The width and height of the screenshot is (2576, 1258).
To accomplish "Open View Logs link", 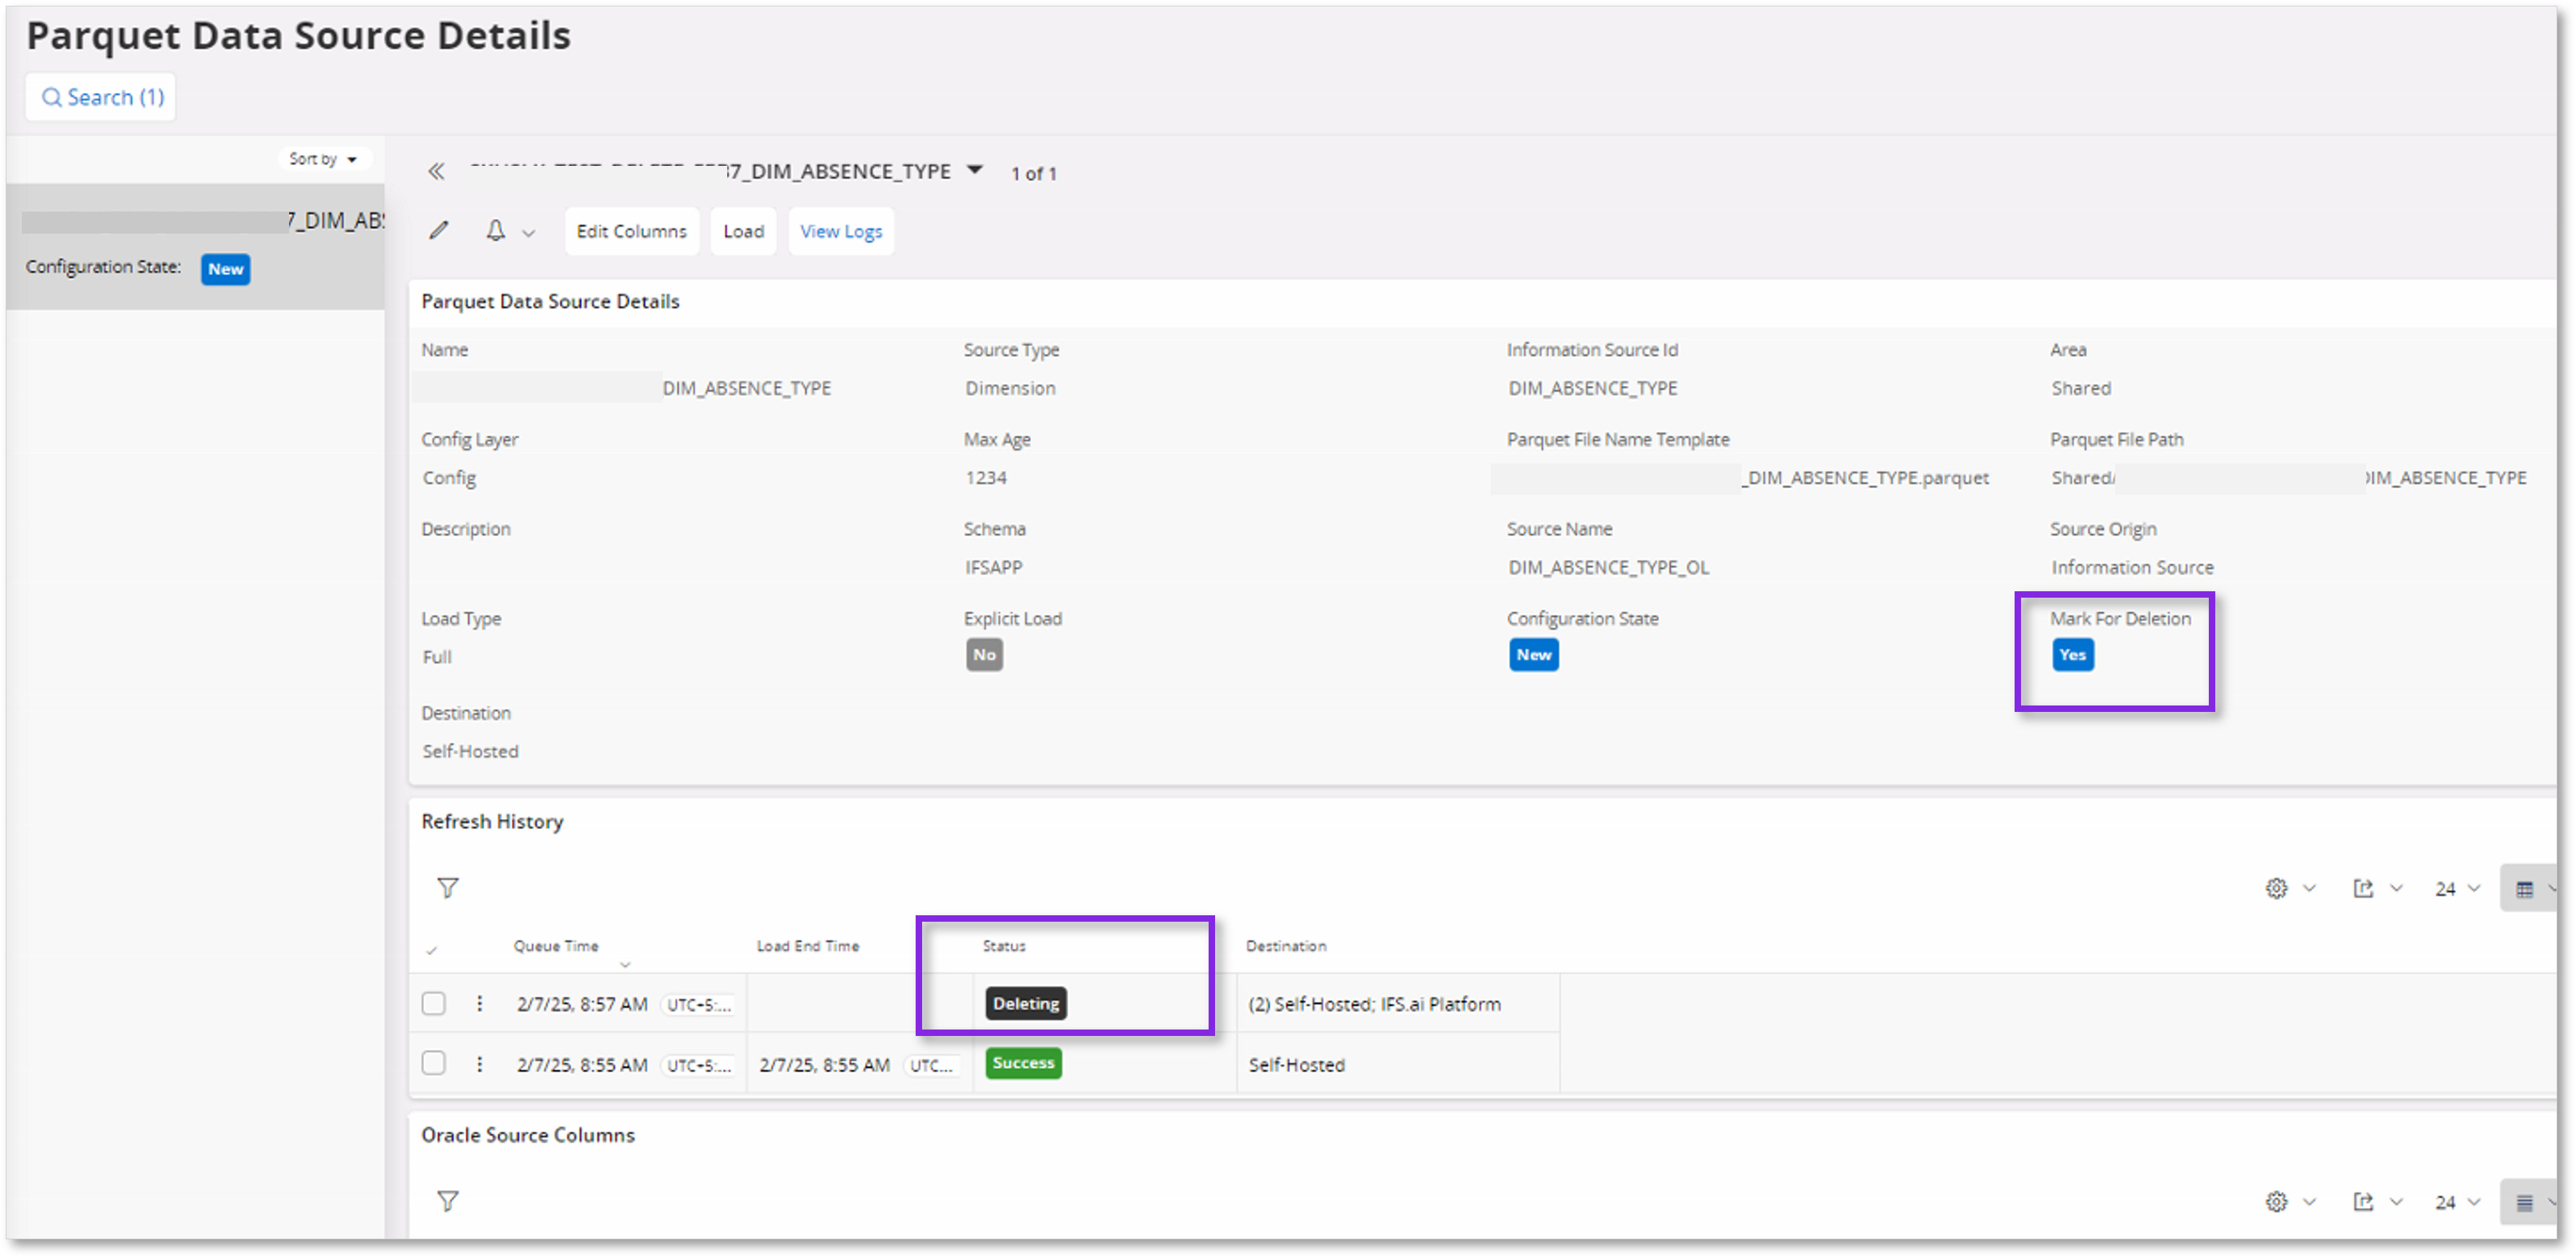I will 841,231.
